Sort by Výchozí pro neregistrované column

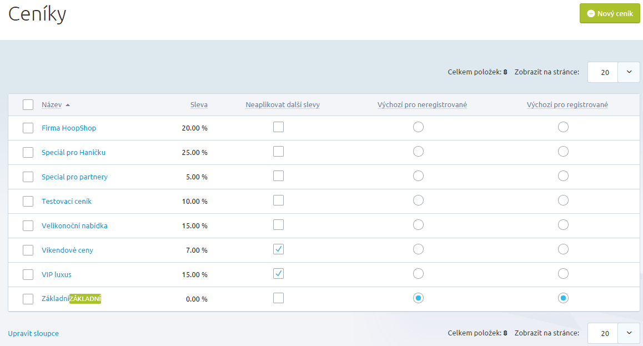click(422, 104)
